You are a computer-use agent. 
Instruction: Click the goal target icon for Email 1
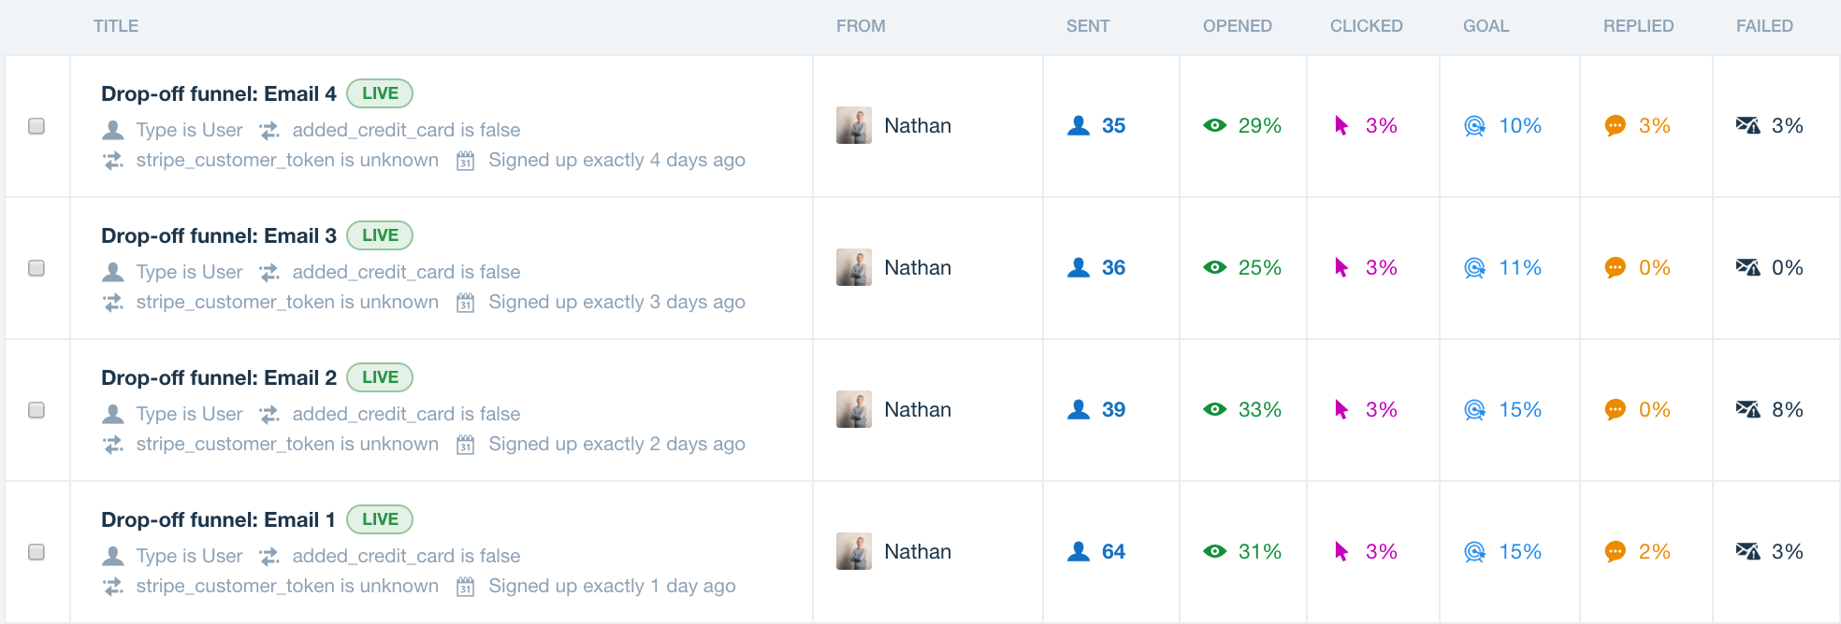click(x=1474, y=552)
